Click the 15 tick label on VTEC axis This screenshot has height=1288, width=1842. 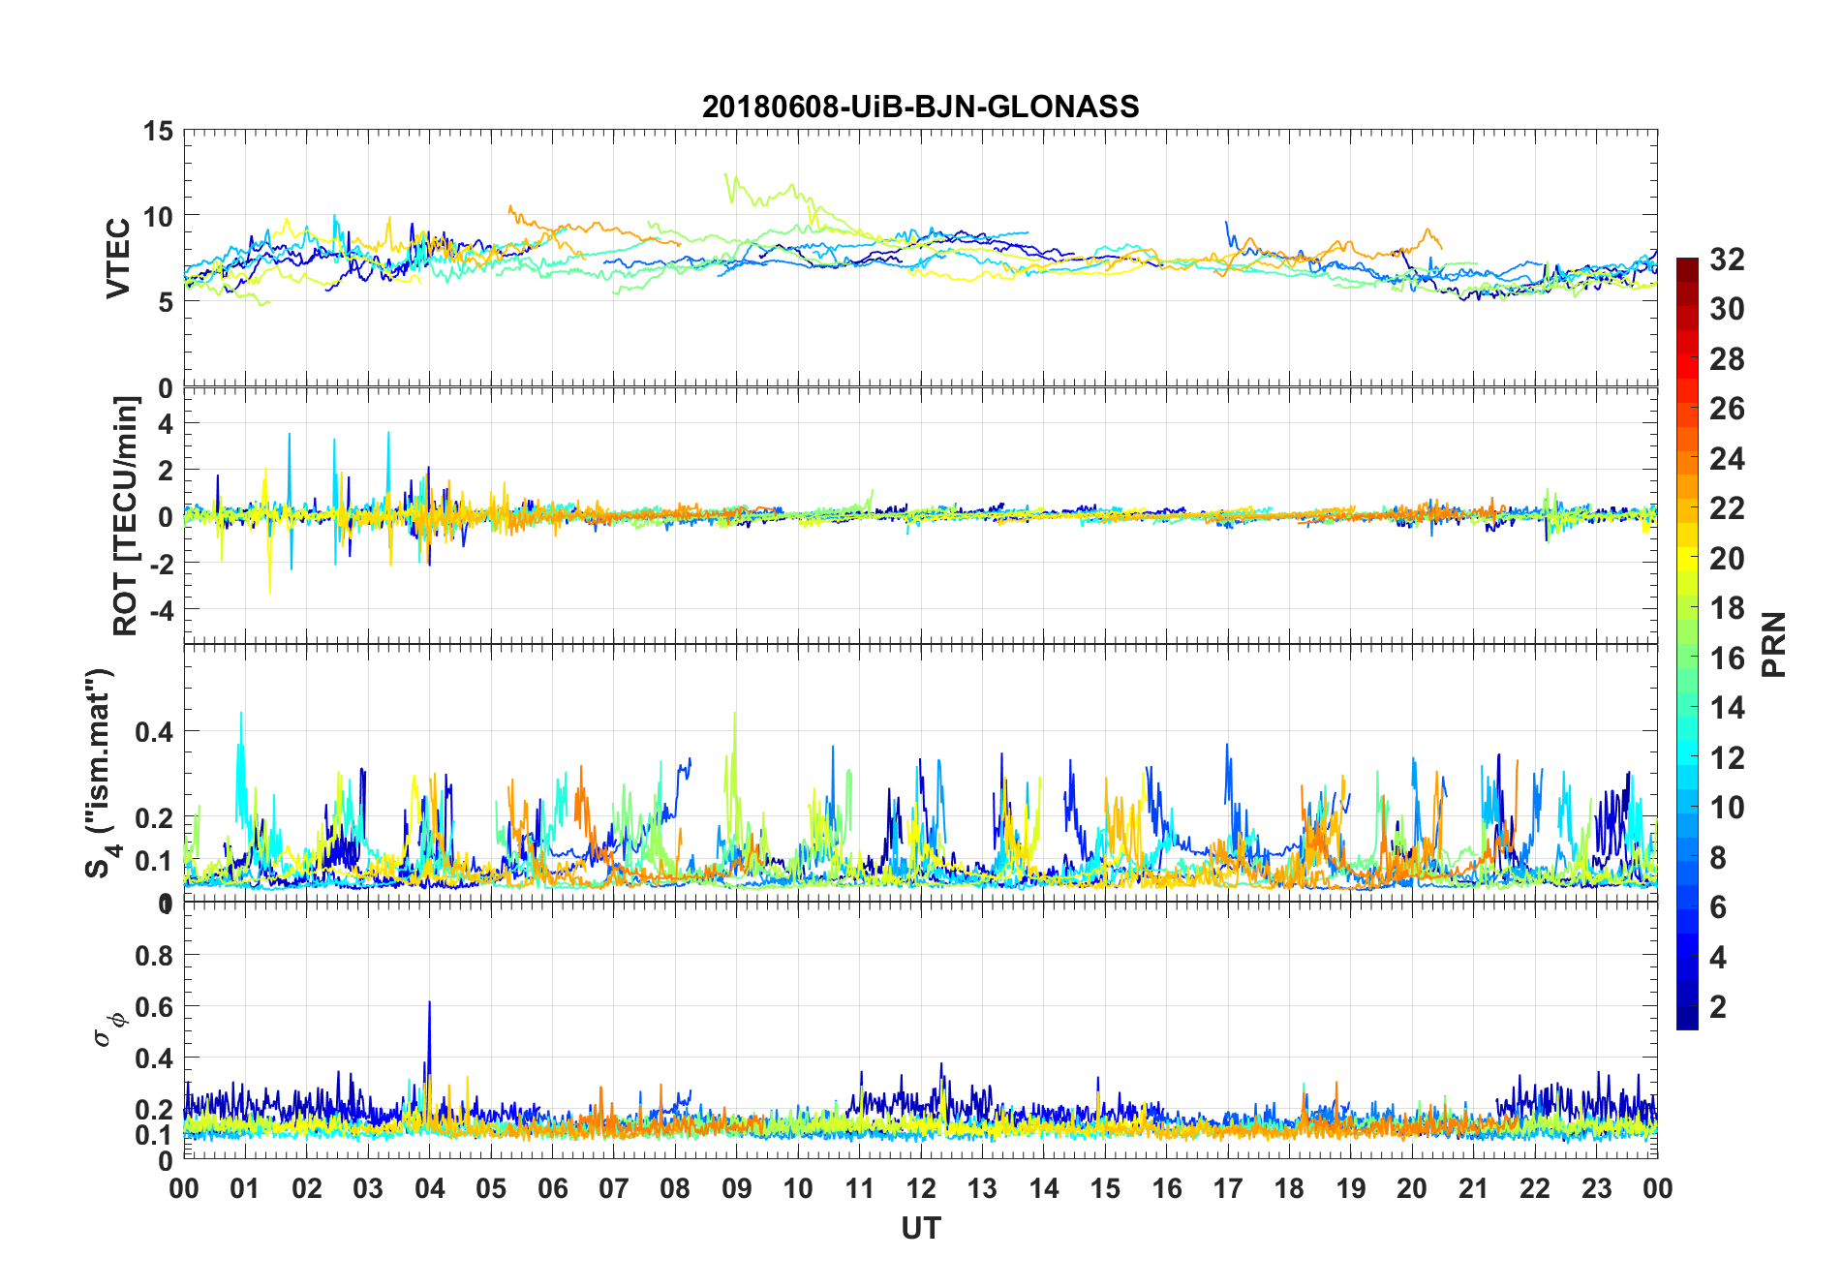pyautogui.click(x=158, y=131)
